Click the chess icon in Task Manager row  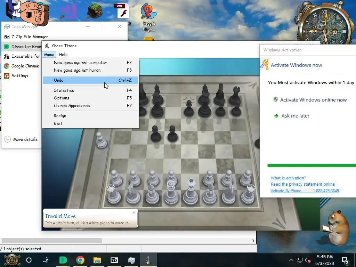tap(7, 56)
